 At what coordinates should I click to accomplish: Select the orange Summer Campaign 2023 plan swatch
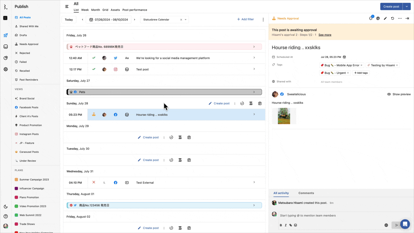[16, 180]
